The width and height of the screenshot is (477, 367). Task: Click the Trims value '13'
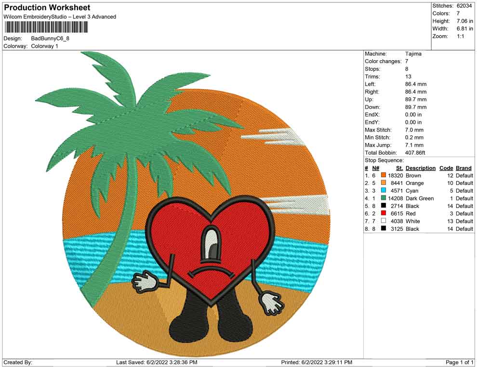408,77
